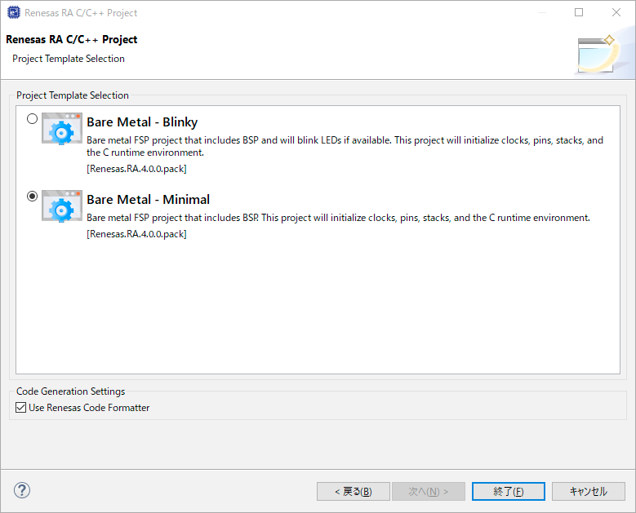The width and height of the screenshot is (636, 513).
Task: Uncheck Use Renesas Code Formatter checkbox
Action: coord(21,408)
